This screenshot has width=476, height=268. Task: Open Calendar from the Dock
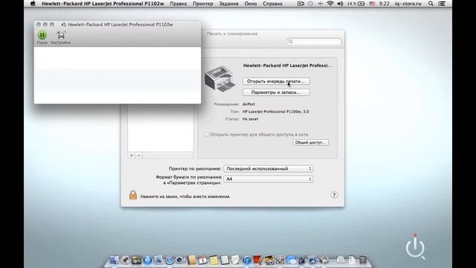pos(202,260)
